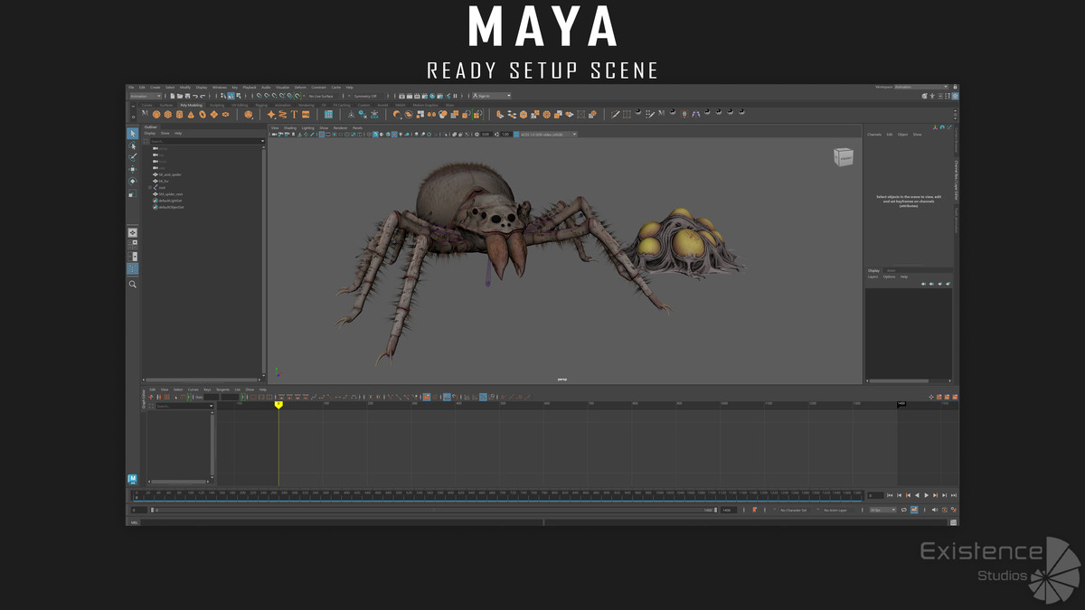Viewport: 1085px width, 610px height.
Task: Open the Animation menu set dropdown
Action: (x=146, y=96)
